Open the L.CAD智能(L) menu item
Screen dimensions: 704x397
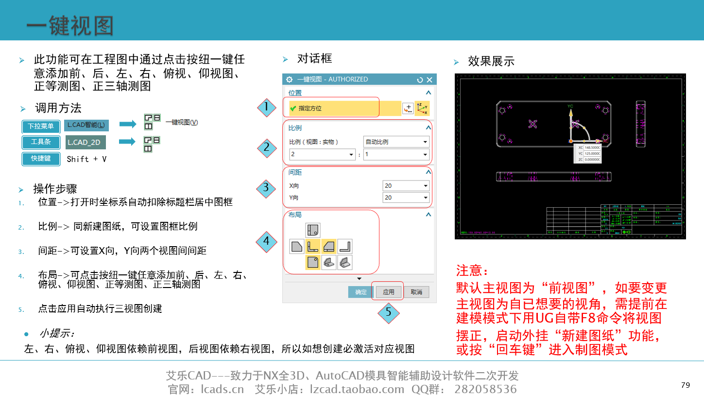pos(86,126)
